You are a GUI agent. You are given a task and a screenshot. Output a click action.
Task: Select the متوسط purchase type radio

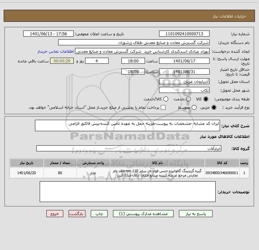[x=194, y=107]
